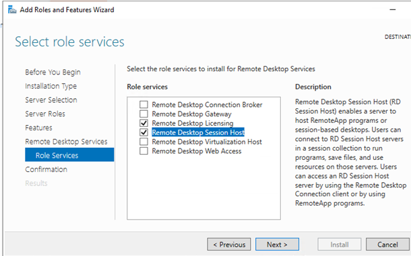Click the Description heading
This screenshot has height=256, width=411.
point(313,87)
